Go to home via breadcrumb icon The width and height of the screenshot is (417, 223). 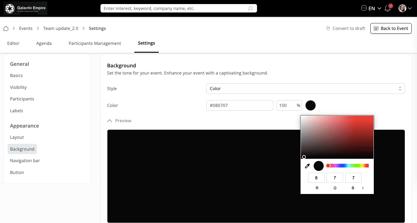[x=6, y=28]
